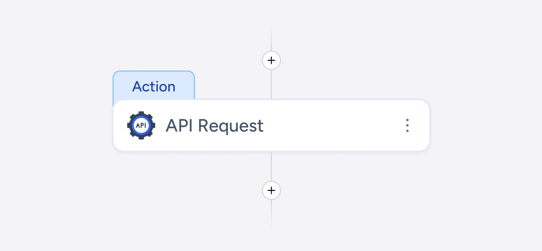Add a step below the API Request
This screenshot has height=251, width=542.
click(271, 191)
